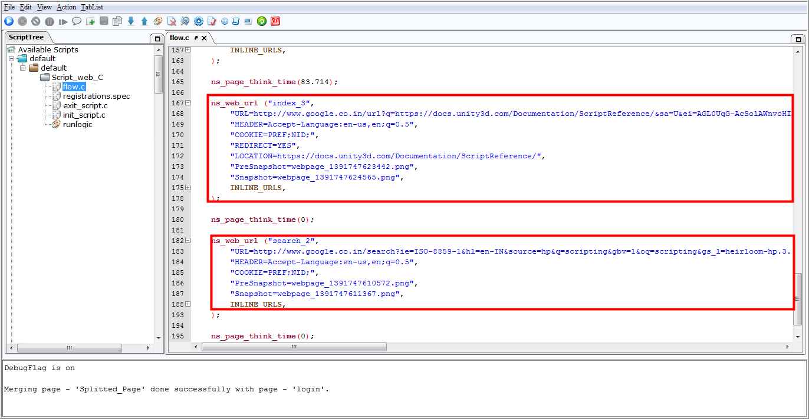The height and width of the screenshot is (419, 809).
Task: Click the magnifying glass search icon
Action: 185,21
